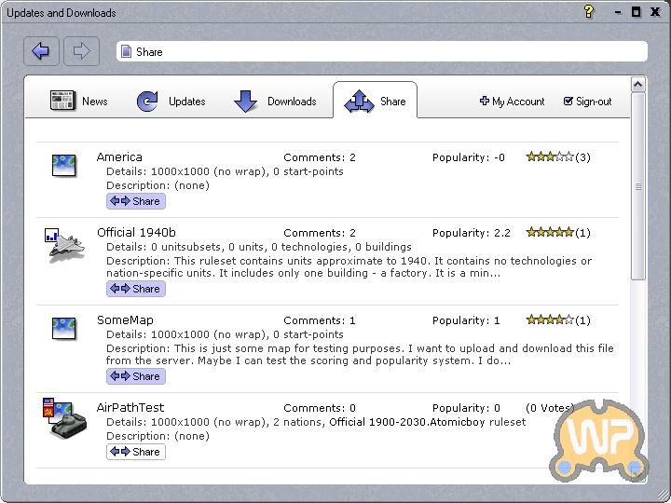Click the Updates refresh arrow icon

[x=147, y=102]
